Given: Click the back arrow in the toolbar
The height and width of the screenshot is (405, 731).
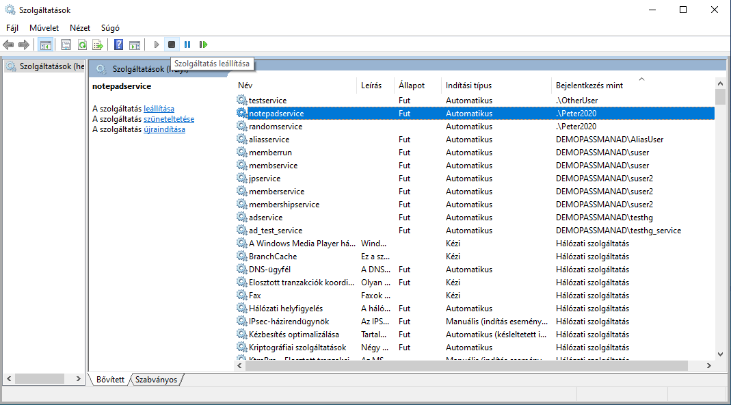Looking at the screenshot, I should tap(8, 44).
